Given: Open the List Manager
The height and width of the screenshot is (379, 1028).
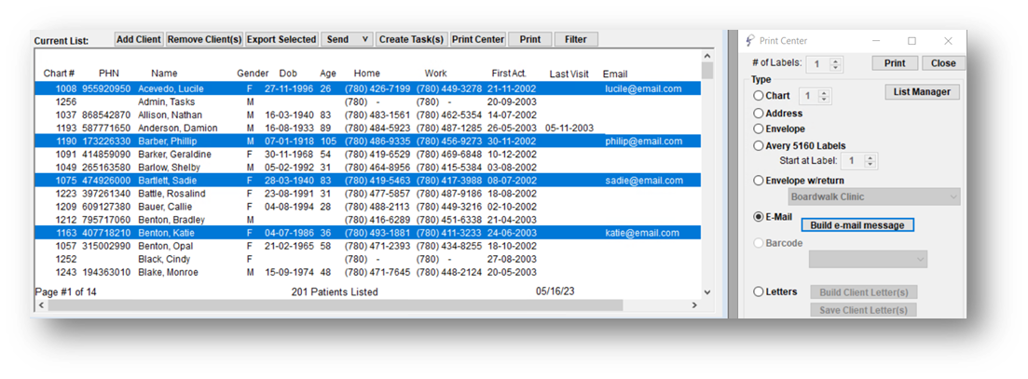Looking at the screenshot, I should 922,91.
